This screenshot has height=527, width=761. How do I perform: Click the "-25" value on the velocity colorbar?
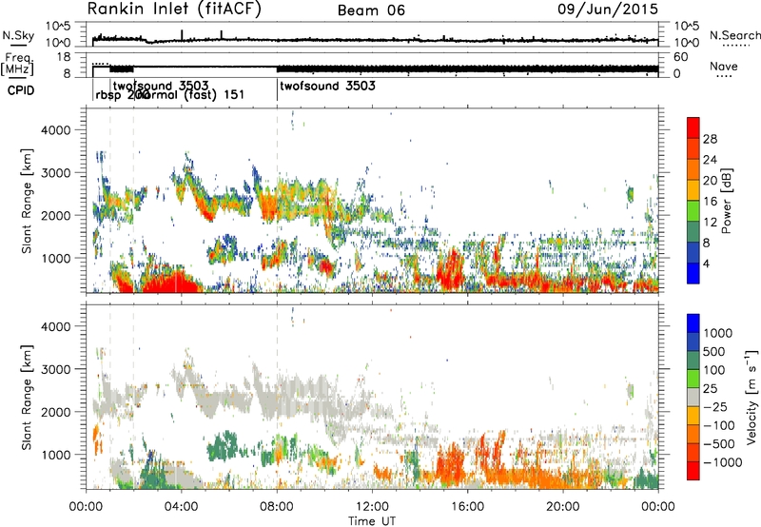coord(714,407)
